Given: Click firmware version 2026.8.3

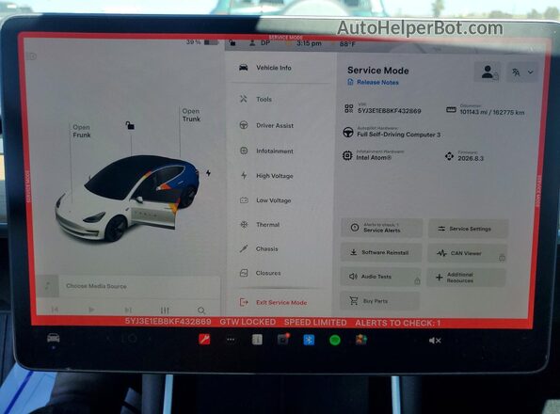Looking at the screenshot, I should 471,158.
